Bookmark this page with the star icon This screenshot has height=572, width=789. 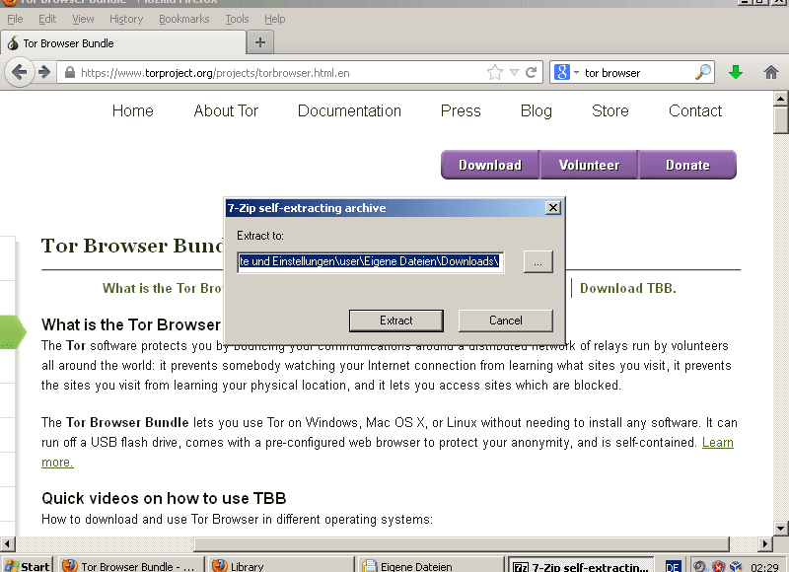495,72
